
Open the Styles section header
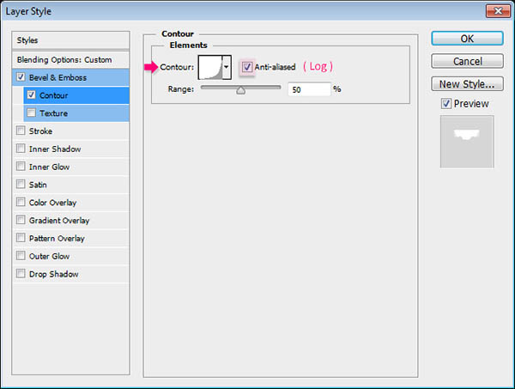[70, 40]
